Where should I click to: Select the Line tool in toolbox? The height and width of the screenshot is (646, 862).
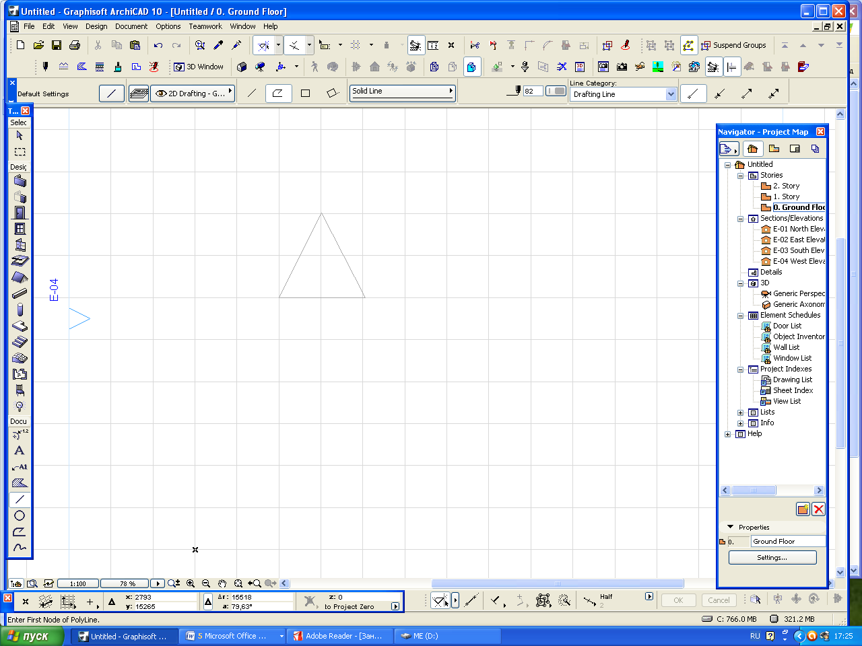coord(20,499)
